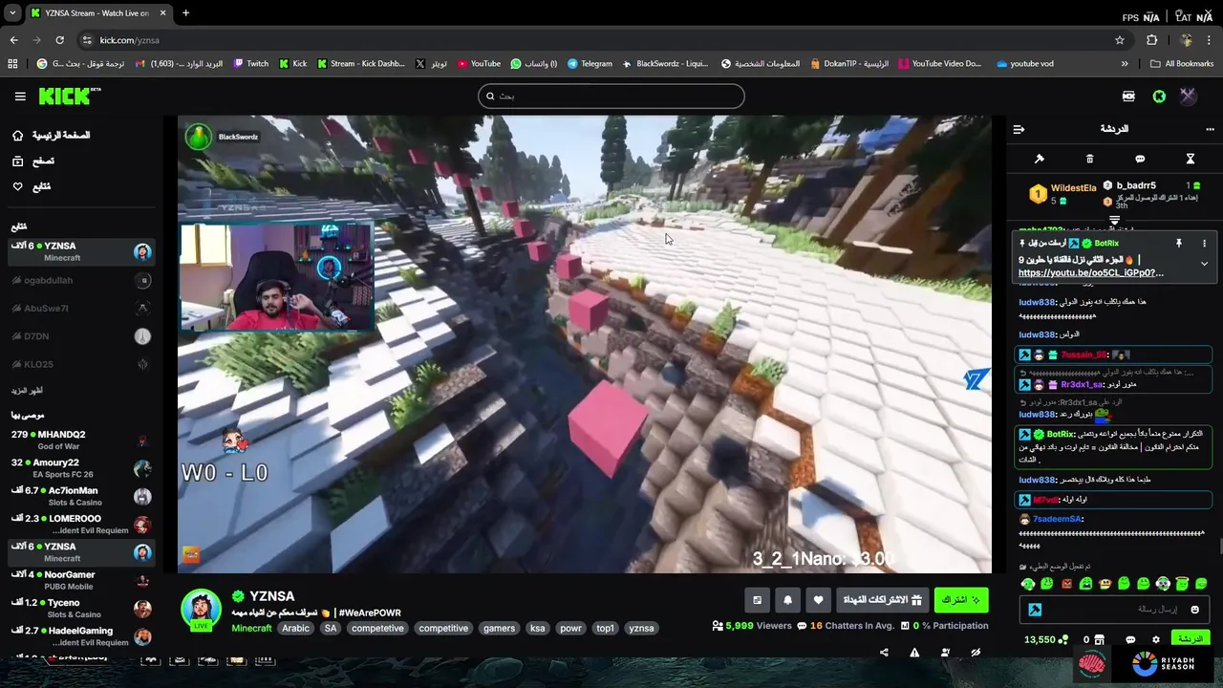Open AbuSwe7l channel in sidebar
The image size is (1223, 688).
pyautogui.click(x=81, y=308)
